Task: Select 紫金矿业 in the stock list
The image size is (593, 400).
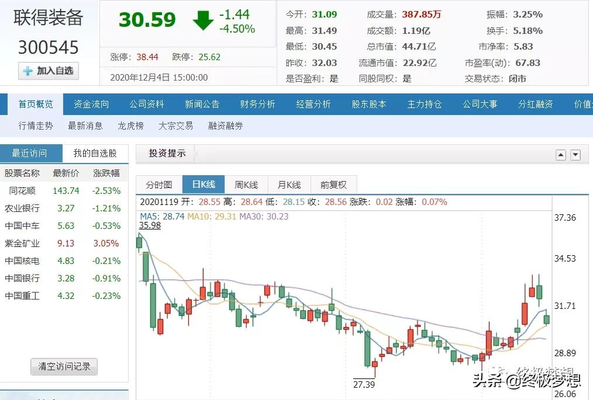Action: [x=23, y=243]
